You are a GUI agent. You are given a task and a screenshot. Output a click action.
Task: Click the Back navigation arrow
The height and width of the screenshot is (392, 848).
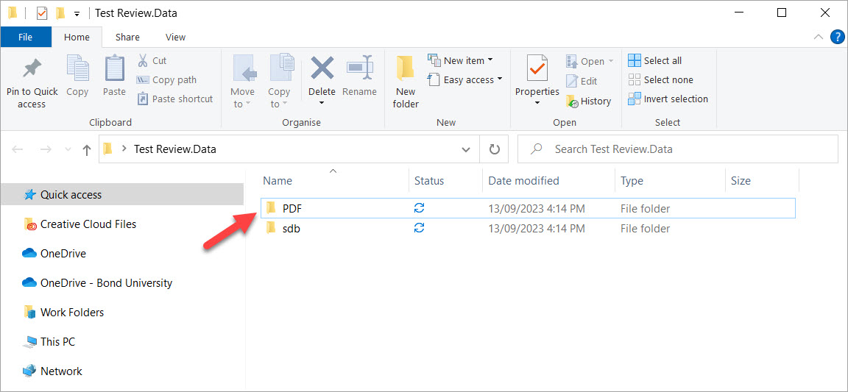(18, 150)
